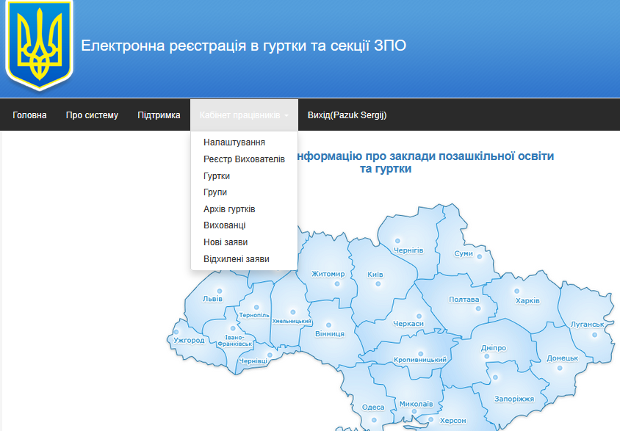Click the Ukrainian trident coat of arms logo
Image resolution: width=620 pixels, height=431 pixels.
click(x=40, y=46)
